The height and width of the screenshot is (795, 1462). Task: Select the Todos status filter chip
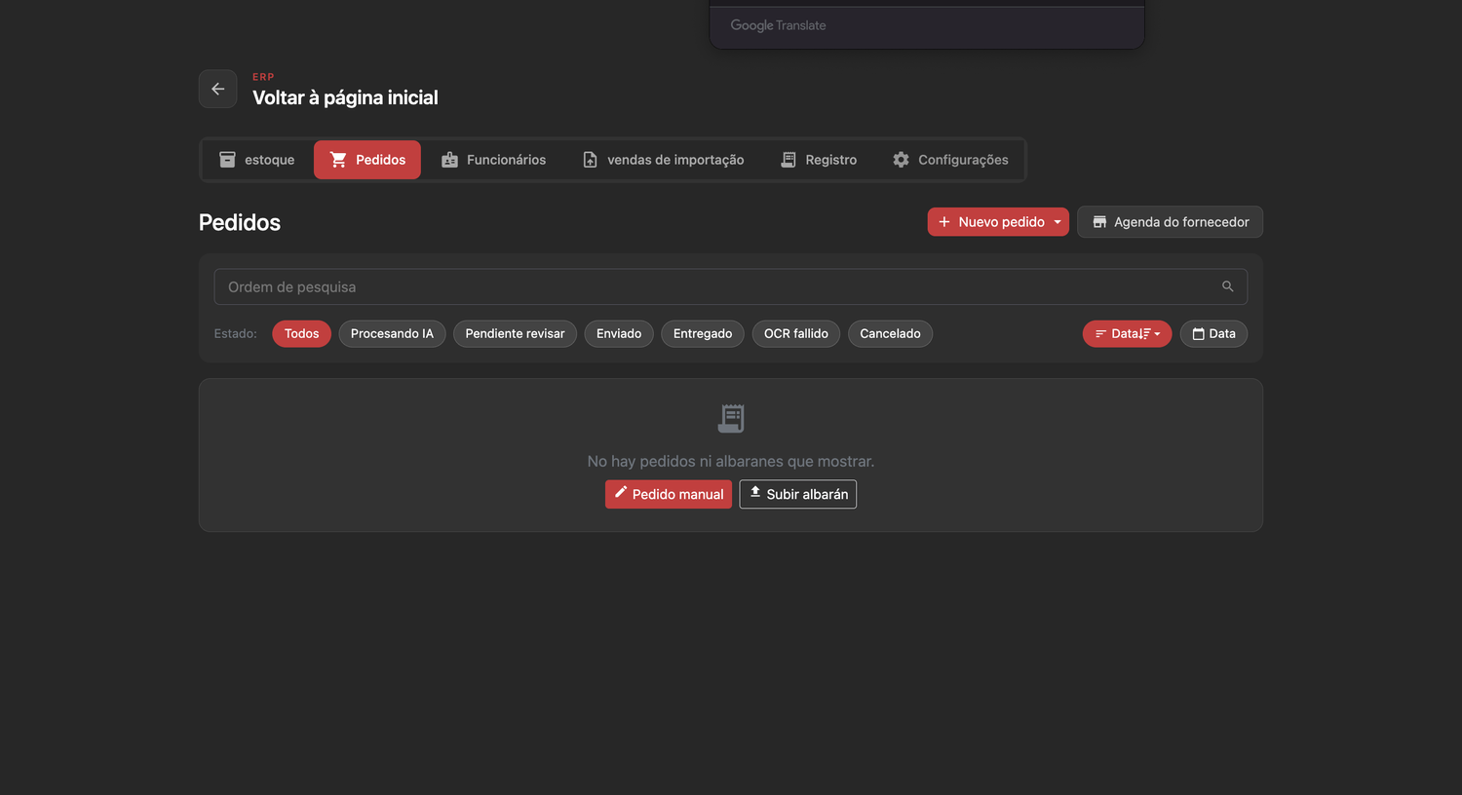[302, 333]
